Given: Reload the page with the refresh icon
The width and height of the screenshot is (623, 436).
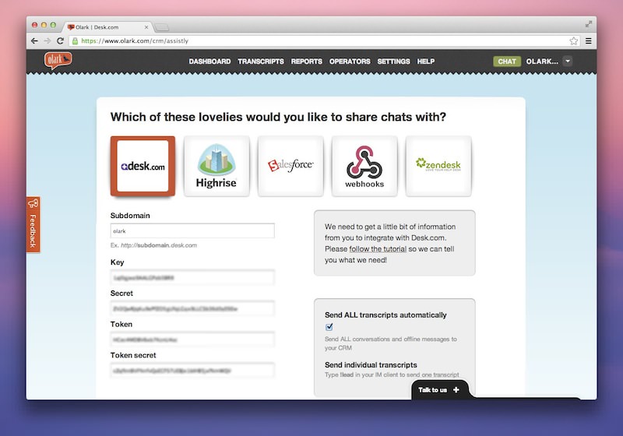Looking at the screenshot, I should 61,40.
